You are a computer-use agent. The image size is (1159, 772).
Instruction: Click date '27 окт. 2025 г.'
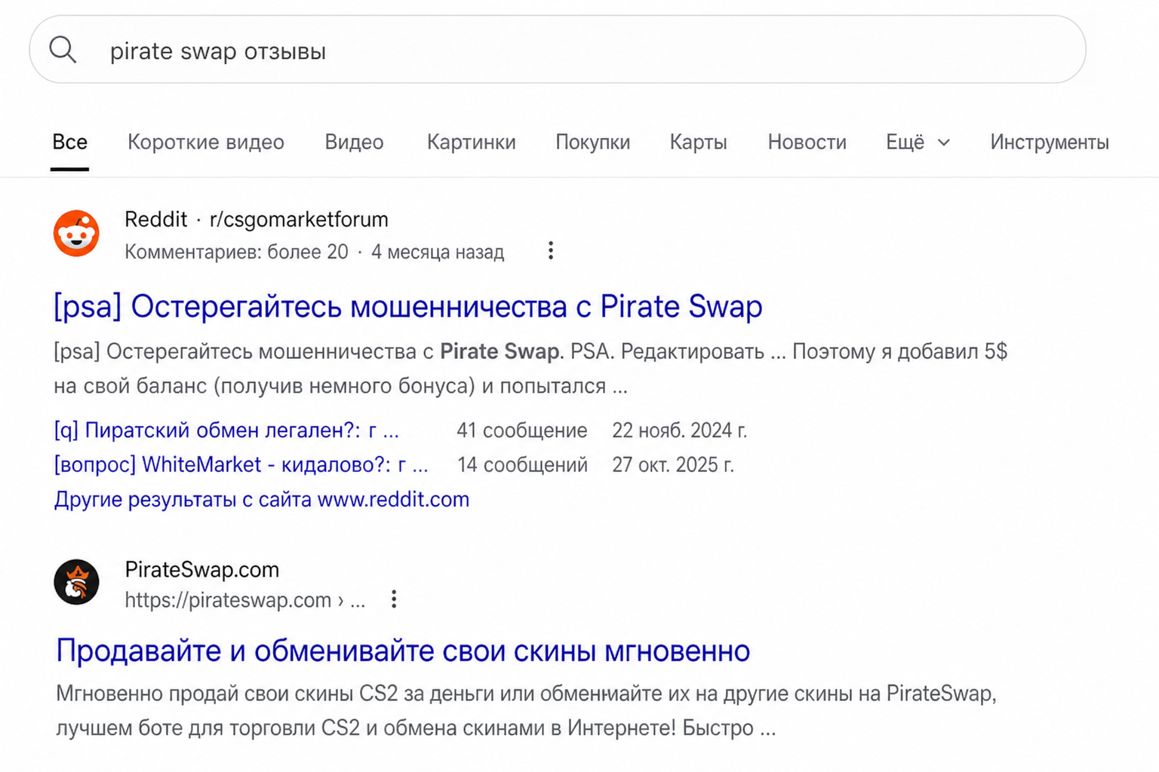tap(672, 464)
